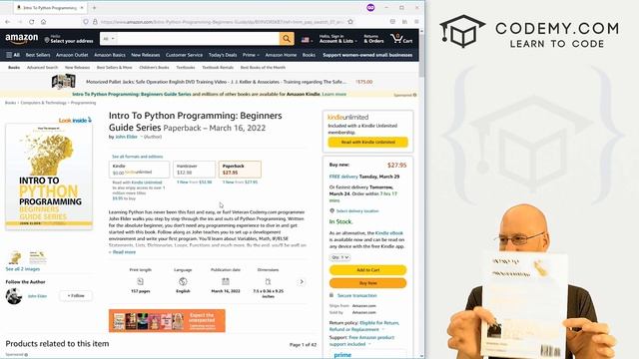Image resolution: width=639 pixels, height=359 pixels.
Task: Click next arrow in book details carousel
Action: click(302, 281)
